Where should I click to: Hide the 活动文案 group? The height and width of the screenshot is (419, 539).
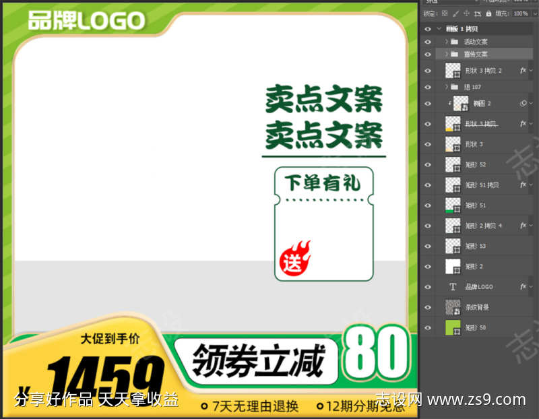point(427,42)
